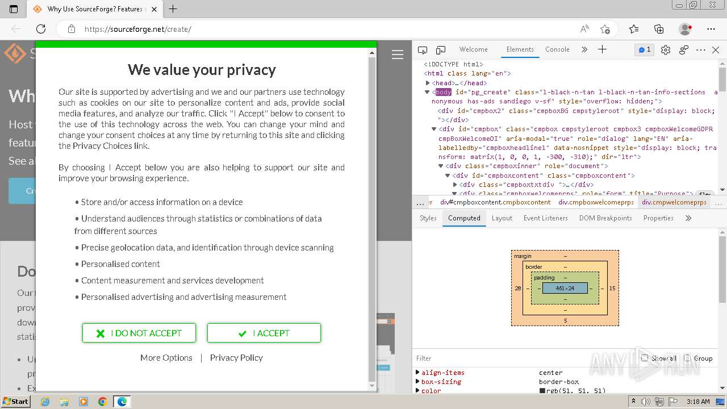Collapse the cmpboxinner div node

(x=441, y=166)
